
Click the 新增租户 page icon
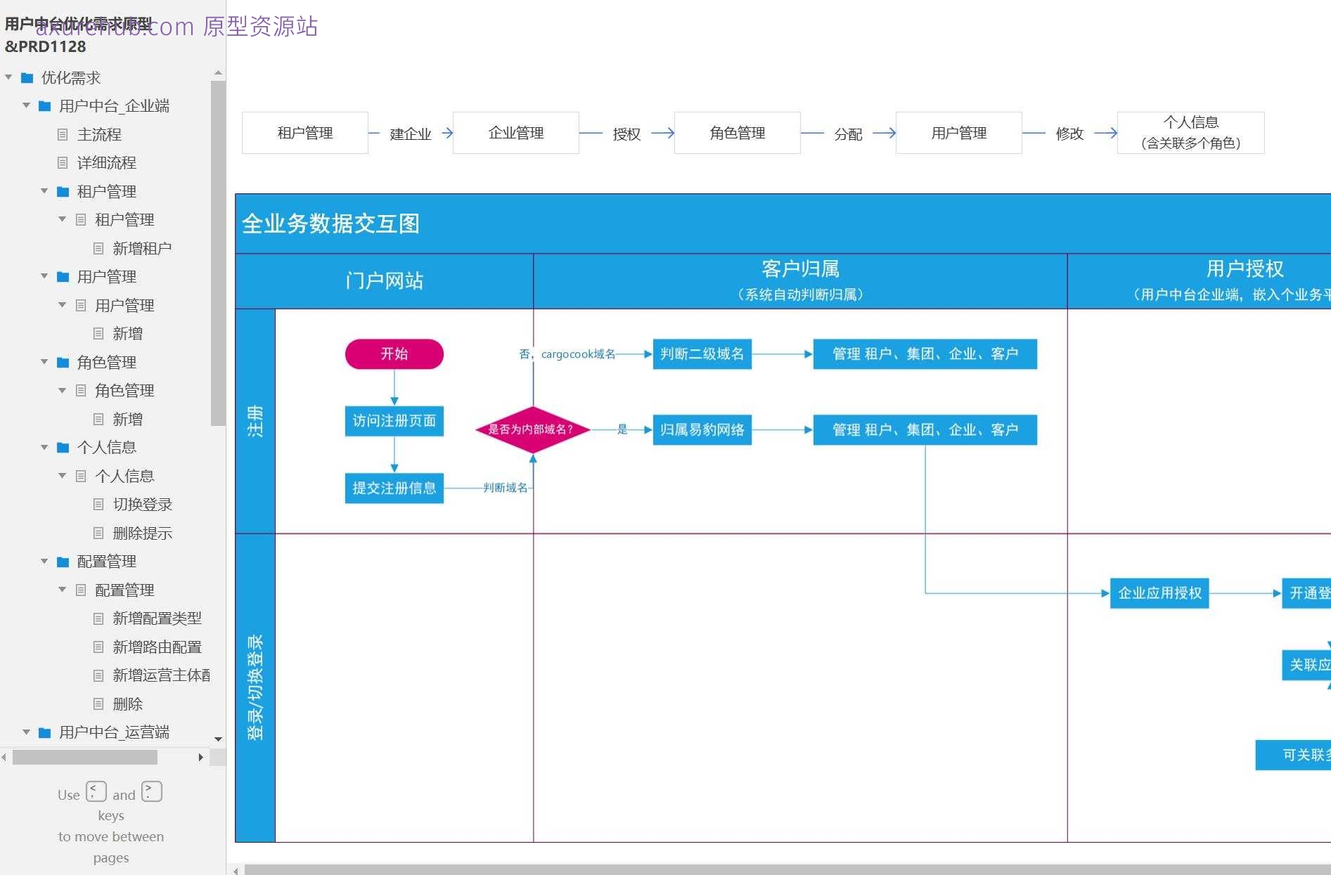tap(98, 248)
